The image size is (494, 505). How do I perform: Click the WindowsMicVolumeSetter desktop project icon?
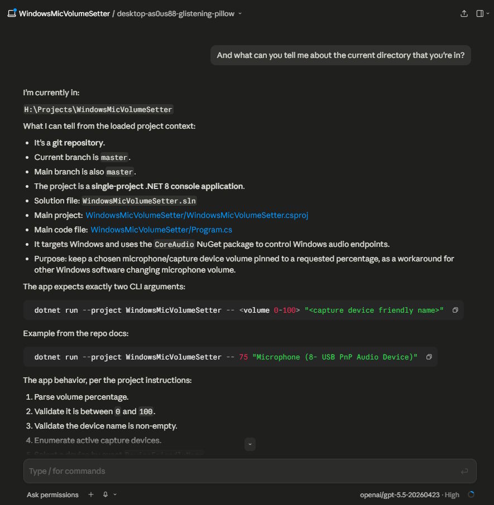click(x=12, y=13)
